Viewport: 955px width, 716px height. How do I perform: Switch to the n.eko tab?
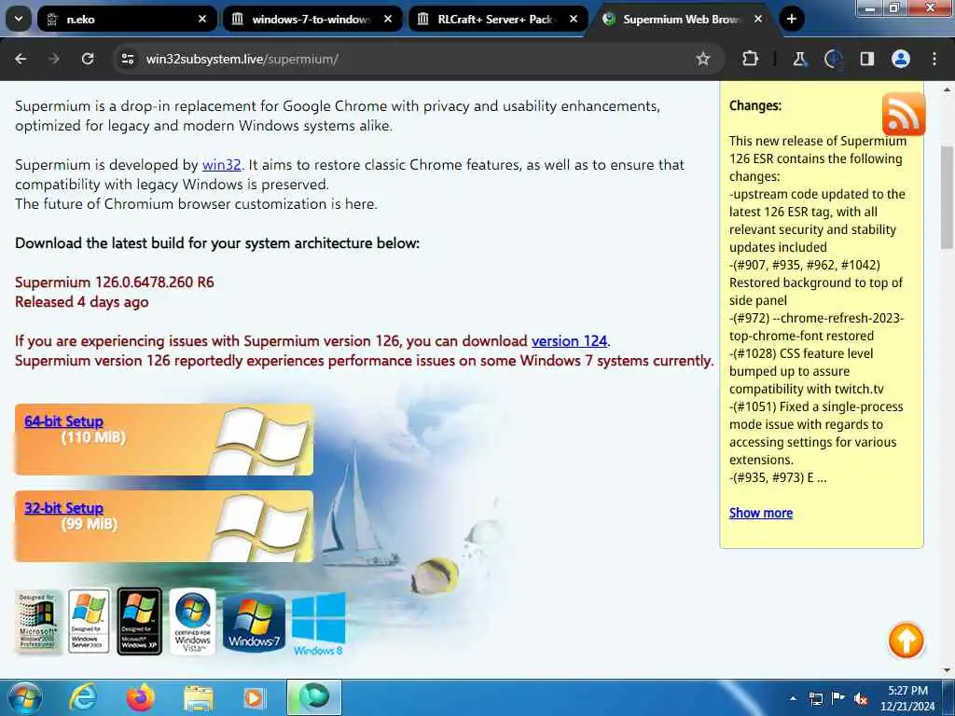tap(127, 19)
